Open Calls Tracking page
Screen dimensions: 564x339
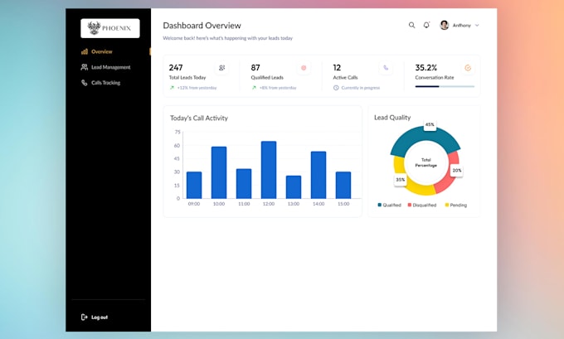pos(100,83)
